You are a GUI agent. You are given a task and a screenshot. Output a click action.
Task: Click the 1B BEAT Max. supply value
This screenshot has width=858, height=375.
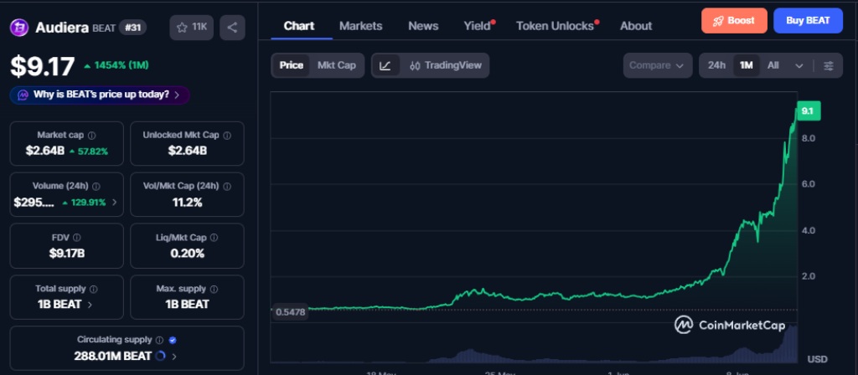pyautogui.click(x=187, y=305)
